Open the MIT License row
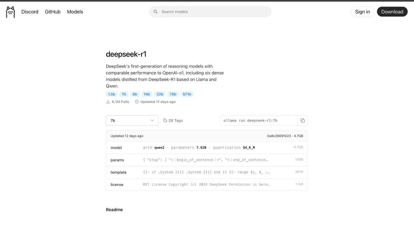 (x=206, y=184)
